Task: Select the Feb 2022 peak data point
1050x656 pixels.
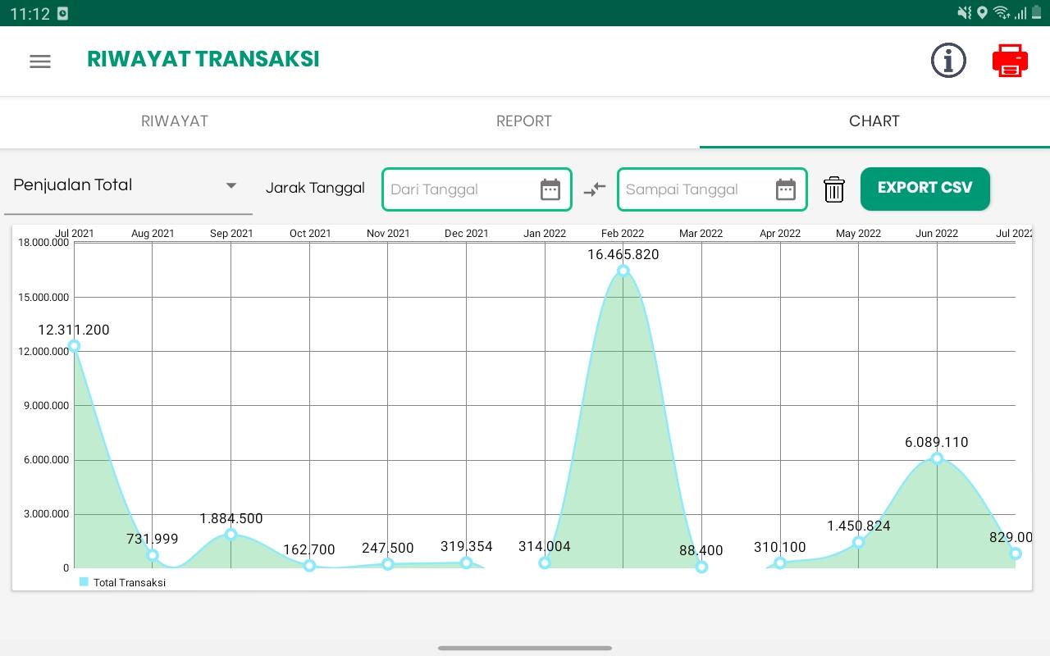Action: coord(623,271)
